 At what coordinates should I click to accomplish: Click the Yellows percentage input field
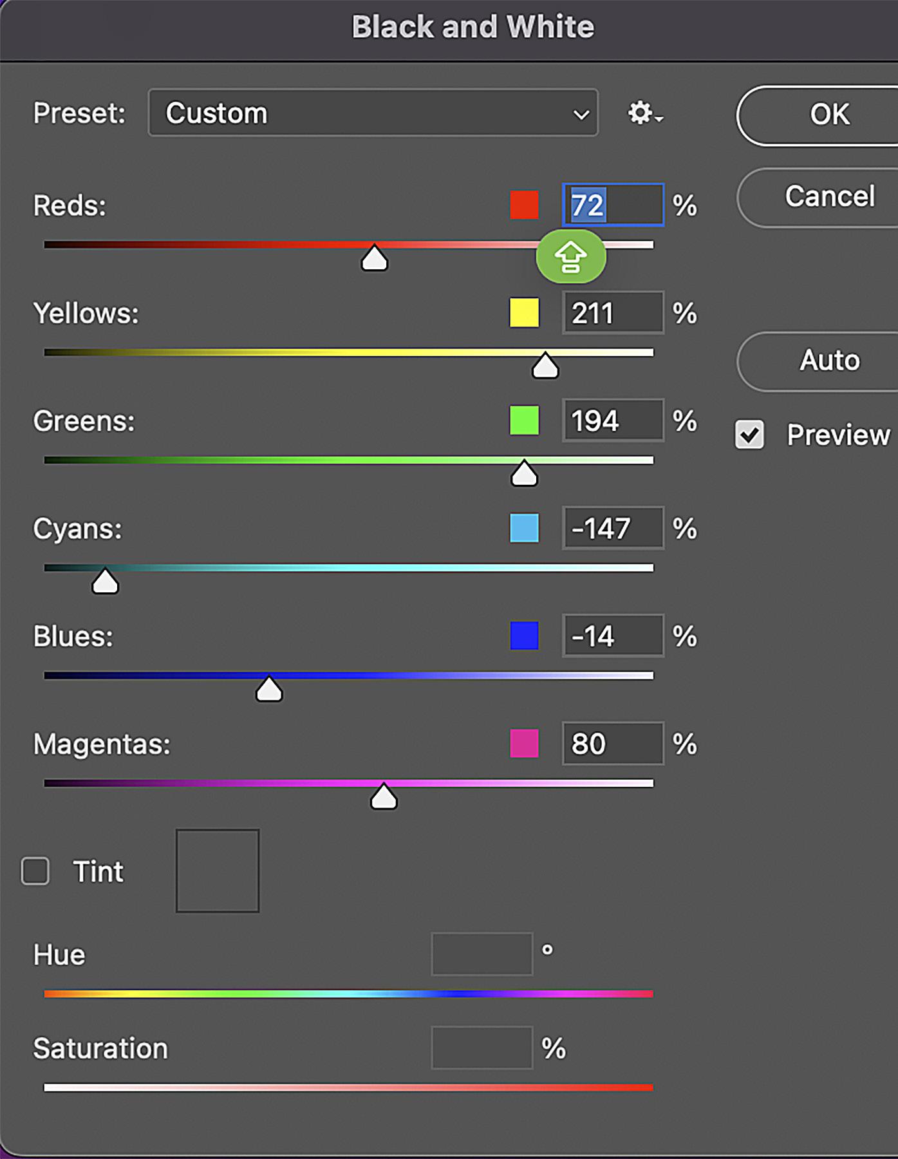(613, 313)
